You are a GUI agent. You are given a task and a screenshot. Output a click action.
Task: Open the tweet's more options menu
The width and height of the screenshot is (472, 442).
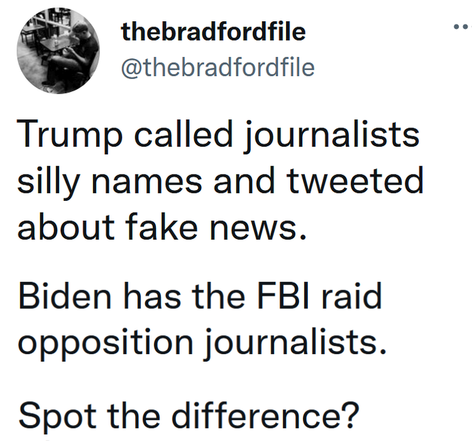click(x=462, y=28)
